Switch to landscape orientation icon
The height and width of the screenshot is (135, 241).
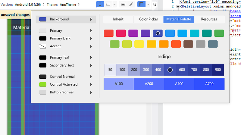coord(108,4)
